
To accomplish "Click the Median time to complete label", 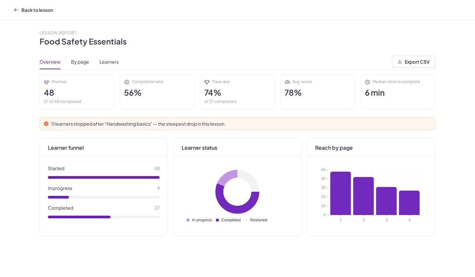I will pos(396,82).
